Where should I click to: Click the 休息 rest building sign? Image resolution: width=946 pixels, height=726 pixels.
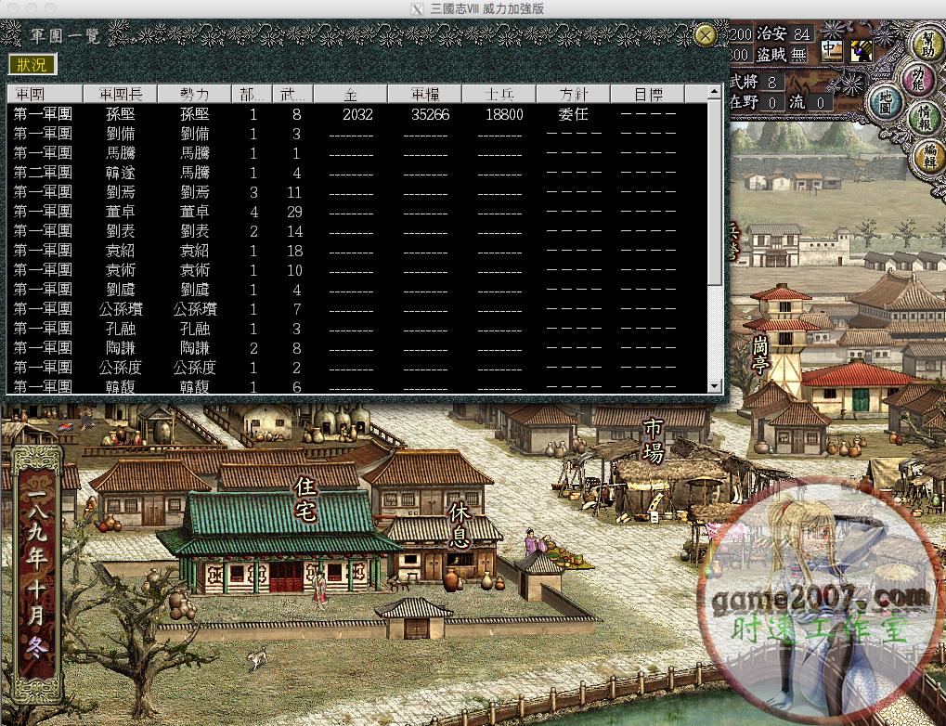point(461,525)
